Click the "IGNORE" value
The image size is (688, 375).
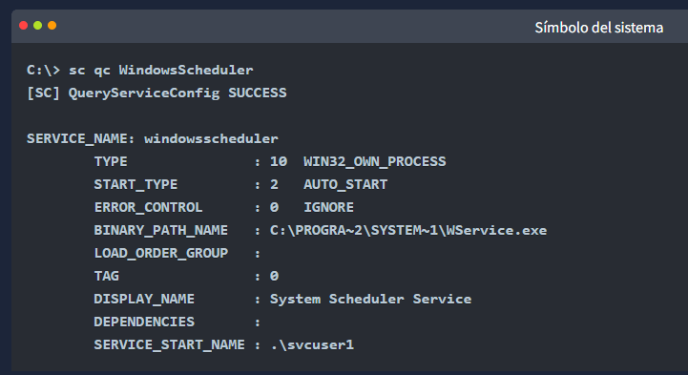point(328,207)
